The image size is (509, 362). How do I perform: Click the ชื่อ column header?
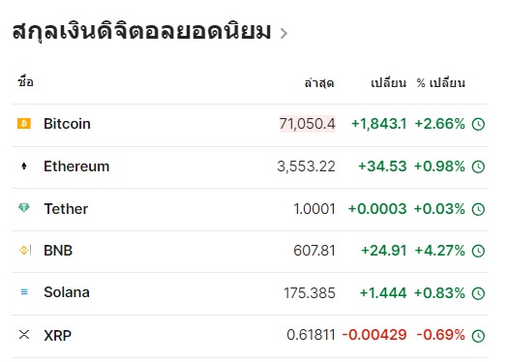(26, 81)
